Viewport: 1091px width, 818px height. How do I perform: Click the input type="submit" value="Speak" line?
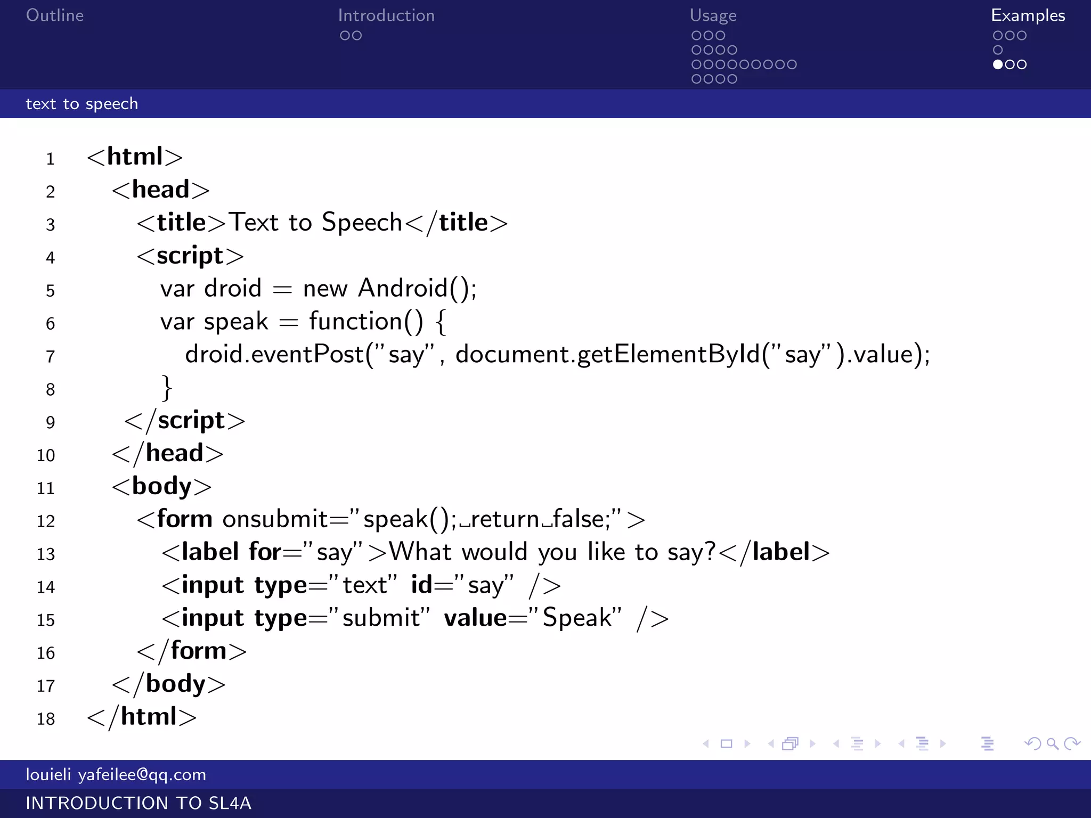[416, 618]
